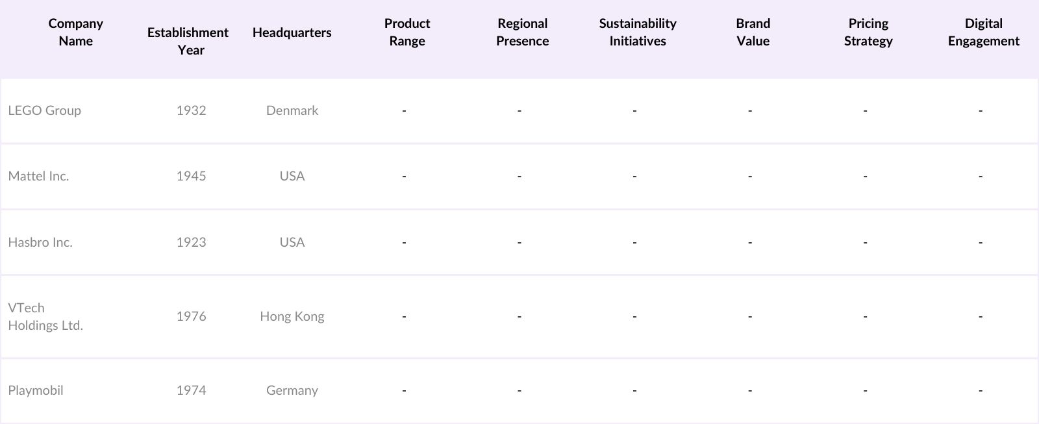1039x424 pixels.
Task: Click the Hong Kong headquarters cell
Action: tap(292, 316)
